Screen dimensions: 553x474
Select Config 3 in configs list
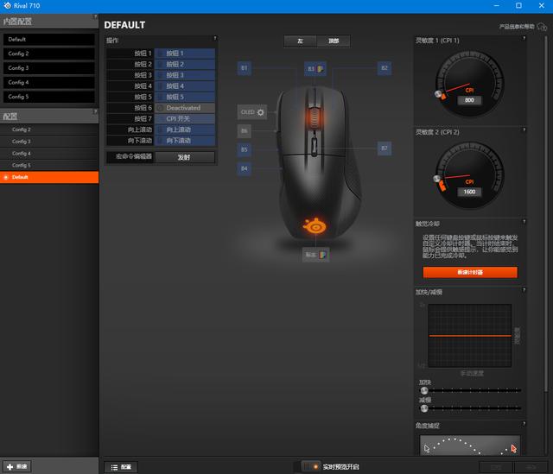[x=49, y=142]
